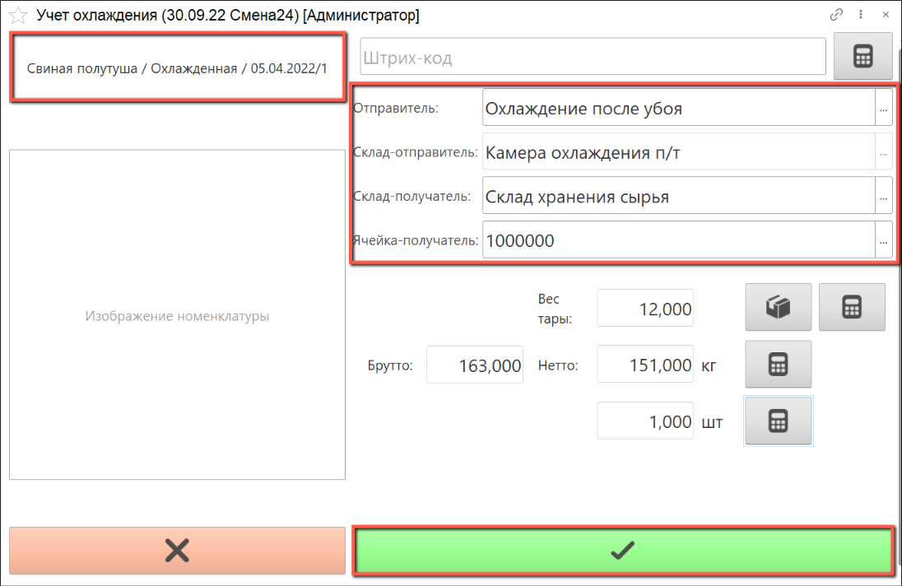
Task: Click the Нетто weight field
Action: pos(645,365)
